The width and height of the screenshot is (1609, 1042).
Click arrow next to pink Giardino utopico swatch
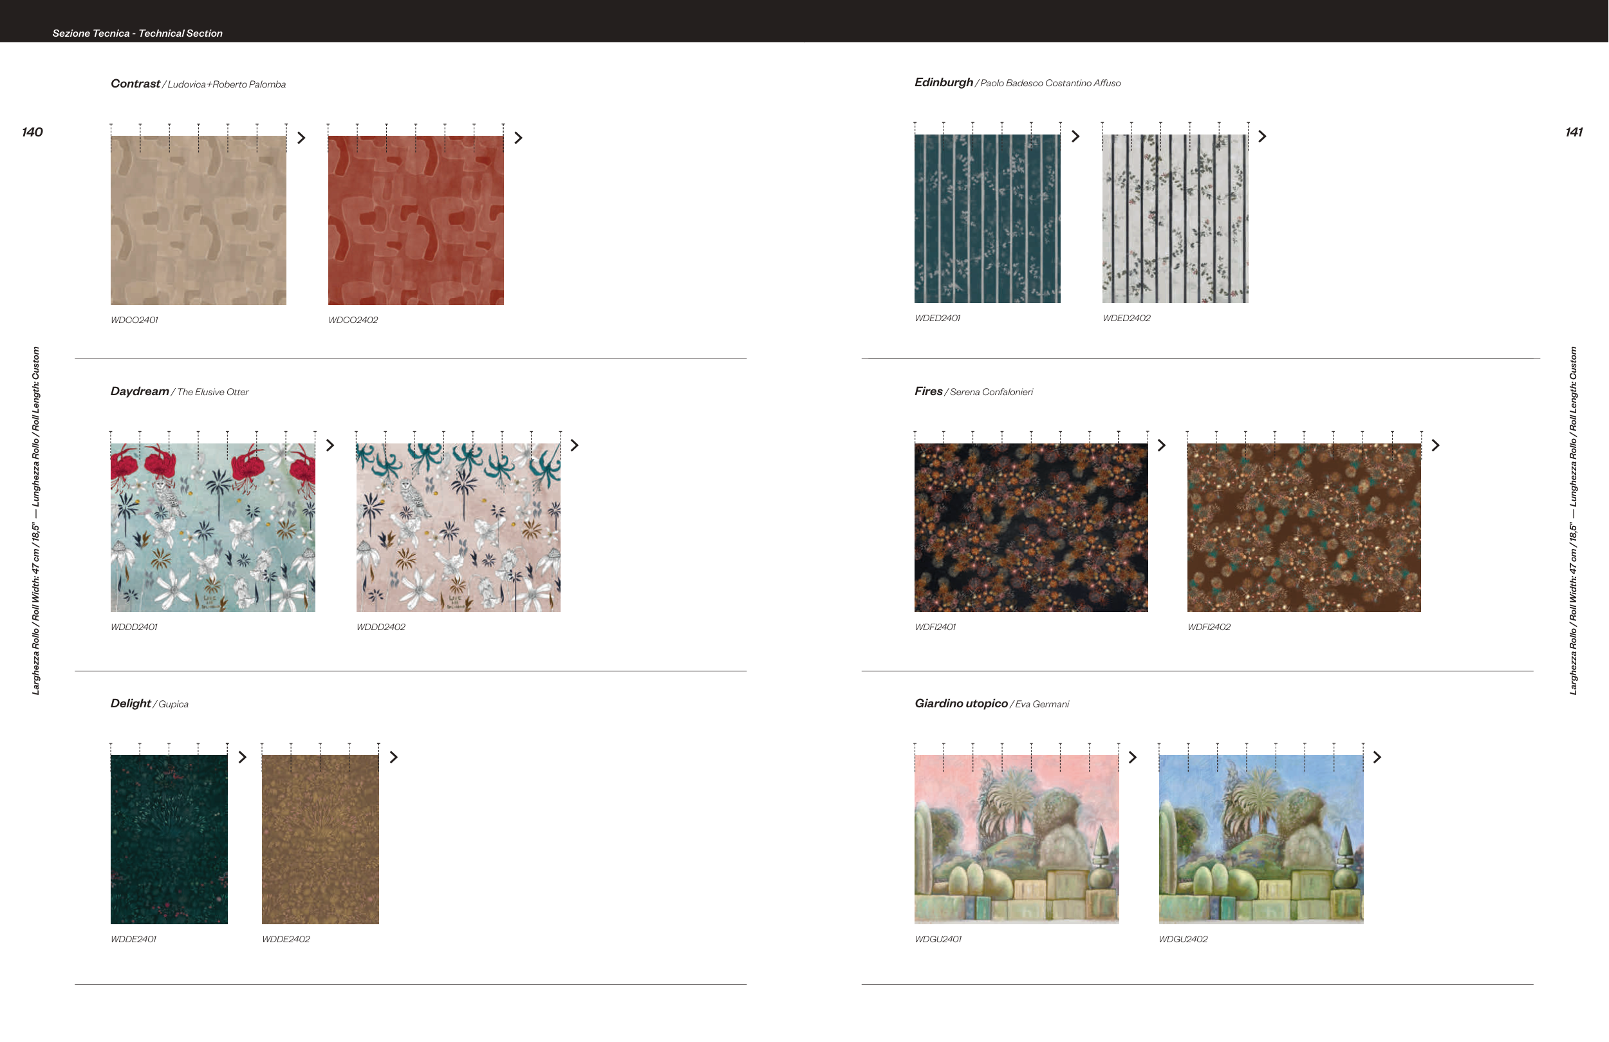pos(1133,758)
